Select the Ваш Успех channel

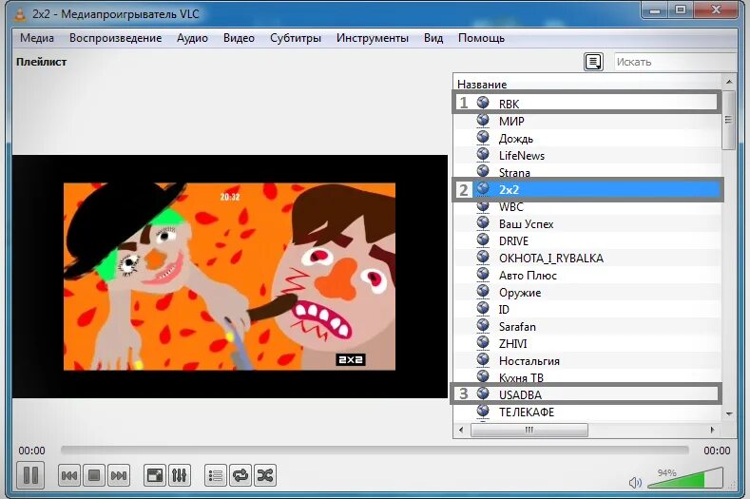[587, 224]
